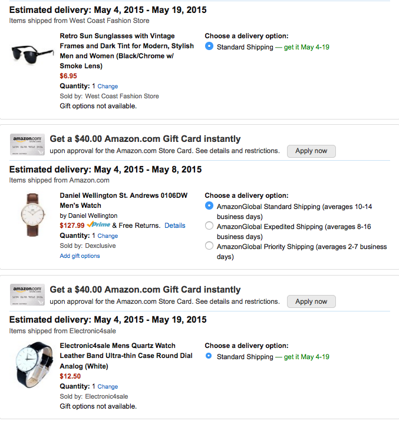The image size is (399, 421).
Task: Click the second Amazon Store Card icon
Action: pyautogui.click(x=28, y=295)
